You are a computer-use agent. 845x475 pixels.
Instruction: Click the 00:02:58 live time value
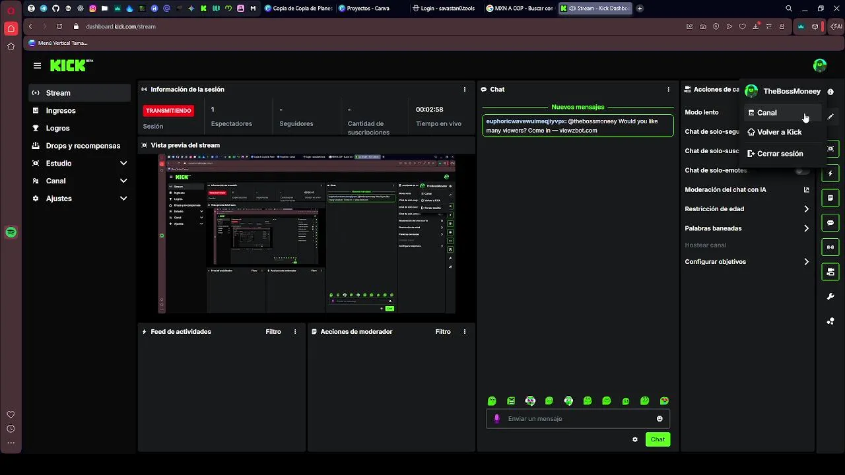429,110
